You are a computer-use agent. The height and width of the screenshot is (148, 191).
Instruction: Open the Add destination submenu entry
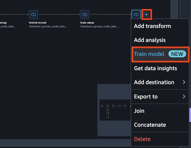[154, 82]
